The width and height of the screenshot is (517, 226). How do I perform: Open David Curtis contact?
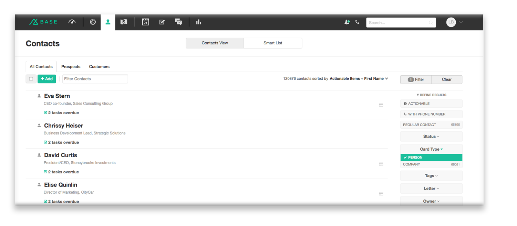61,155
